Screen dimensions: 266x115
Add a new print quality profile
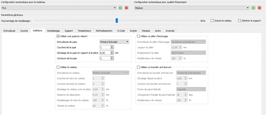click(253, 8)
